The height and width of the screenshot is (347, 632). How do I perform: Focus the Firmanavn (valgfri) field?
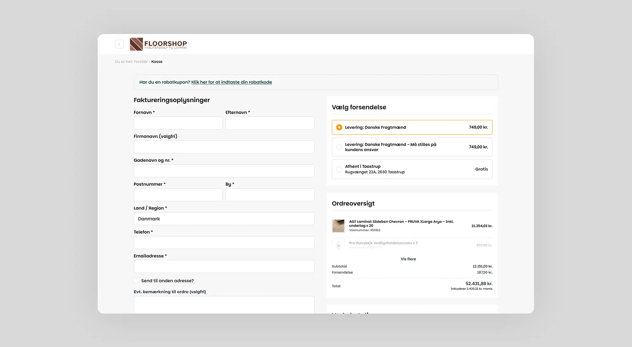(x=224, y=147)
